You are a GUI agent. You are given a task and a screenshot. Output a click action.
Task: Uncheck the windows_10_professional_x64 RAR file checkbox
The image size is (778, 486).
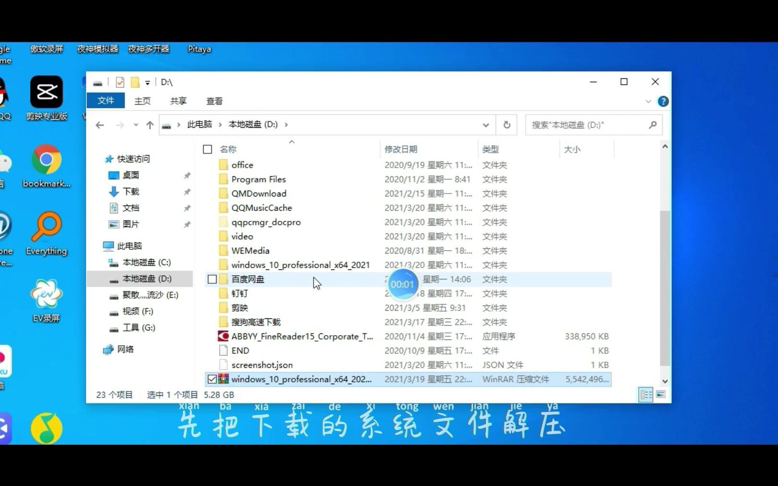(212, 379)
